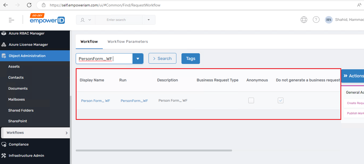The image size is (364, 164).
Task: Sort by Display Name column header
Action: pos(92,80)
